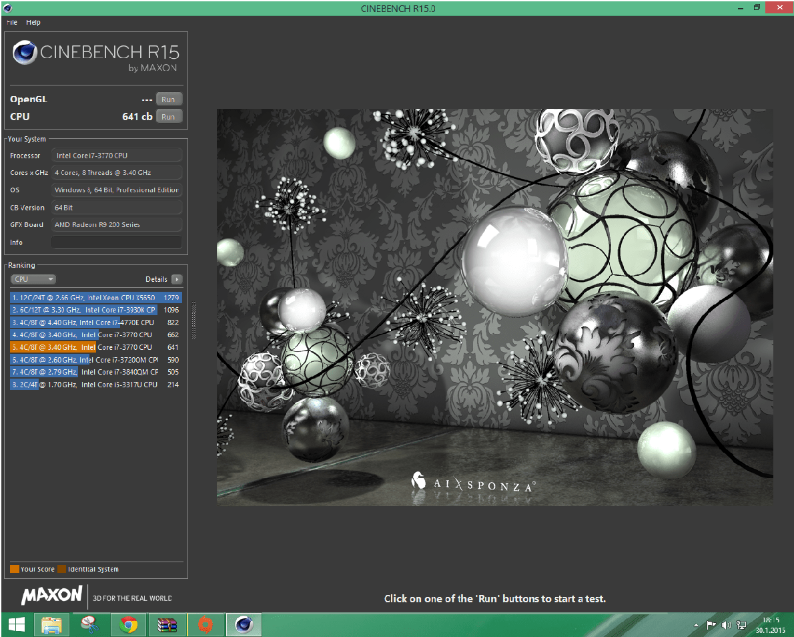Open the volume speaker tray icon
794x637 pixels.
point(726,626)
